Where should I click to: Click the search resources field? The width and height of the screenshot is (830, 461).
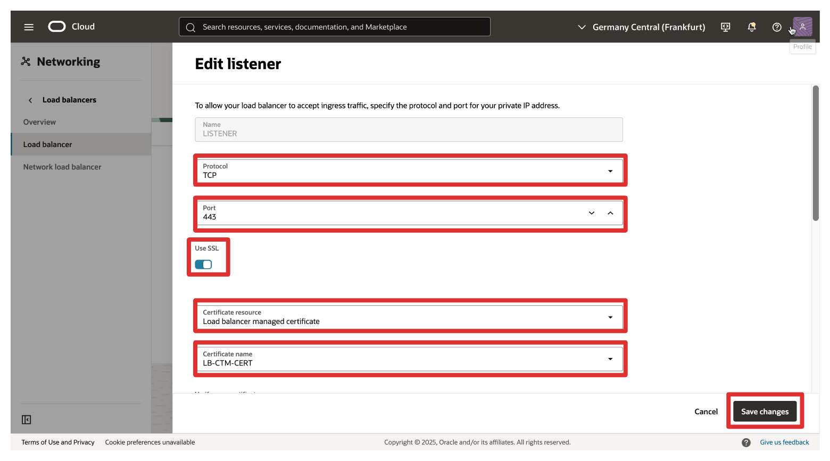pos(334,27)
